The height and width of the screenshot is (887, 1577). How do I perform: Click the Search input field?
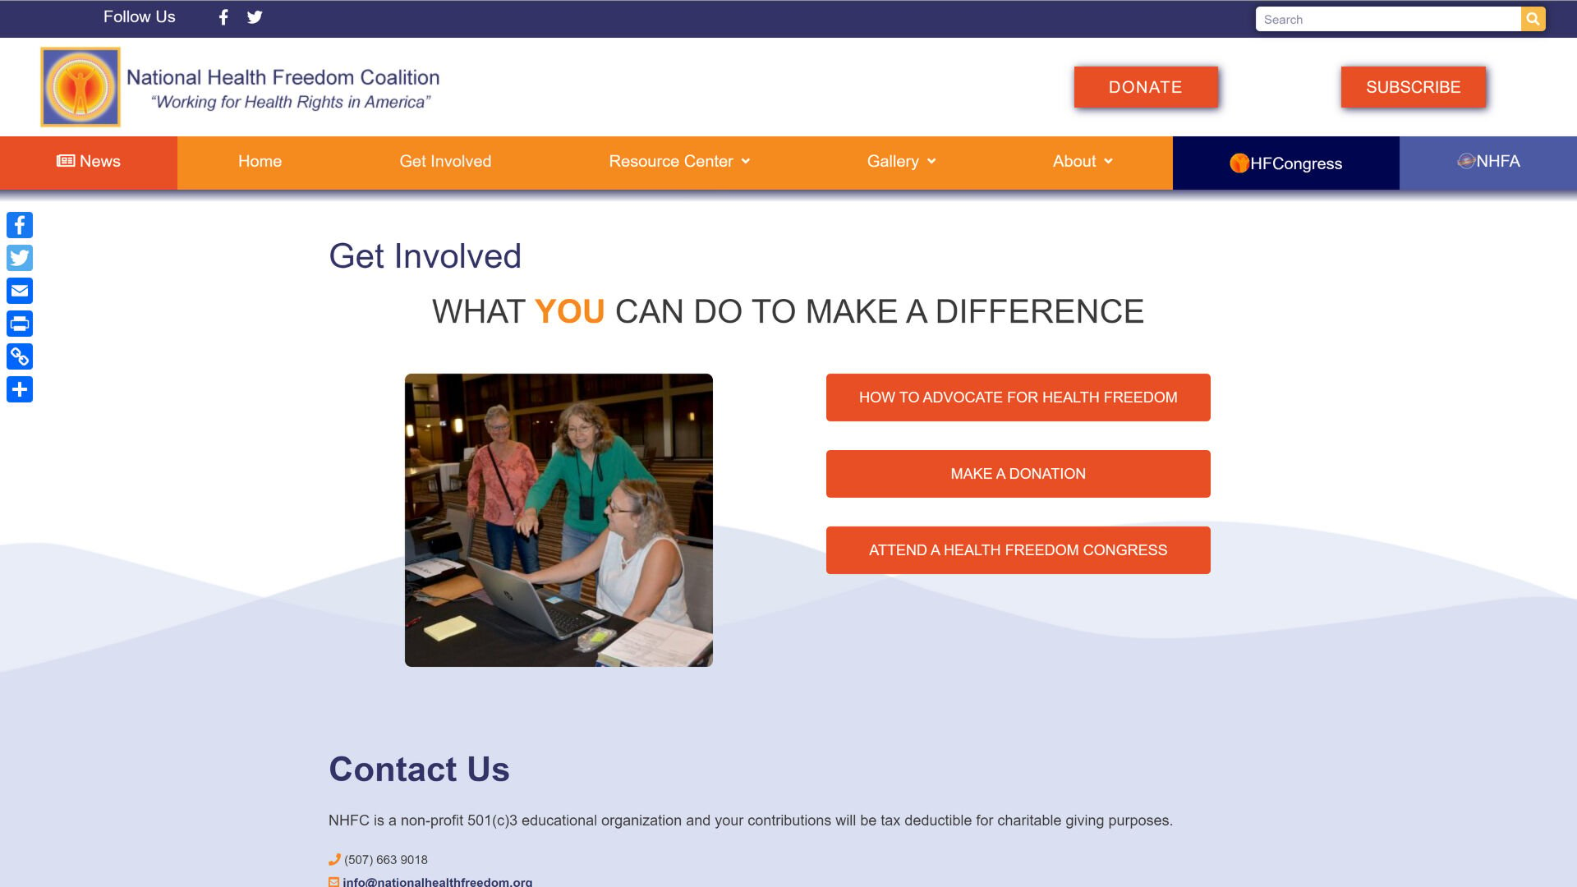coord(1389,18)
